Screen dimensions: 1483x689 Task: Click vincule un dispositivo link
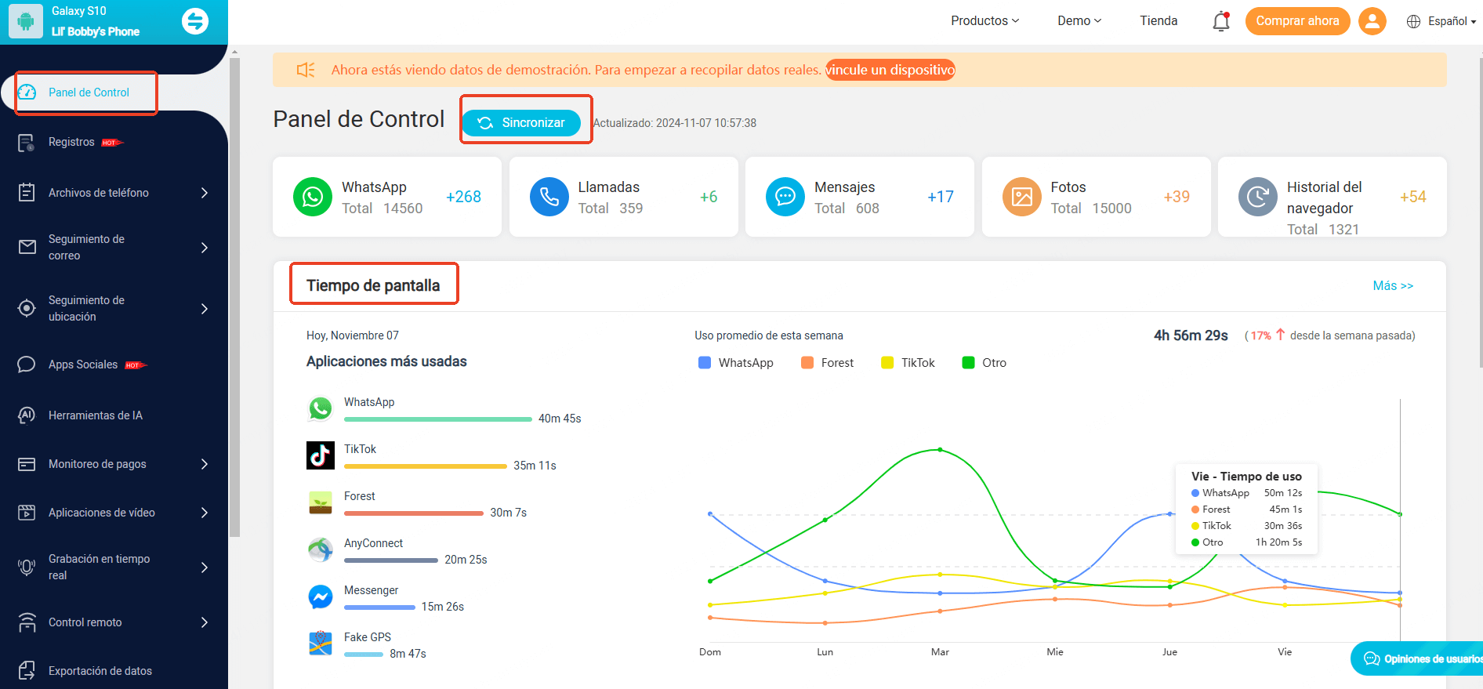click(890, 70)
